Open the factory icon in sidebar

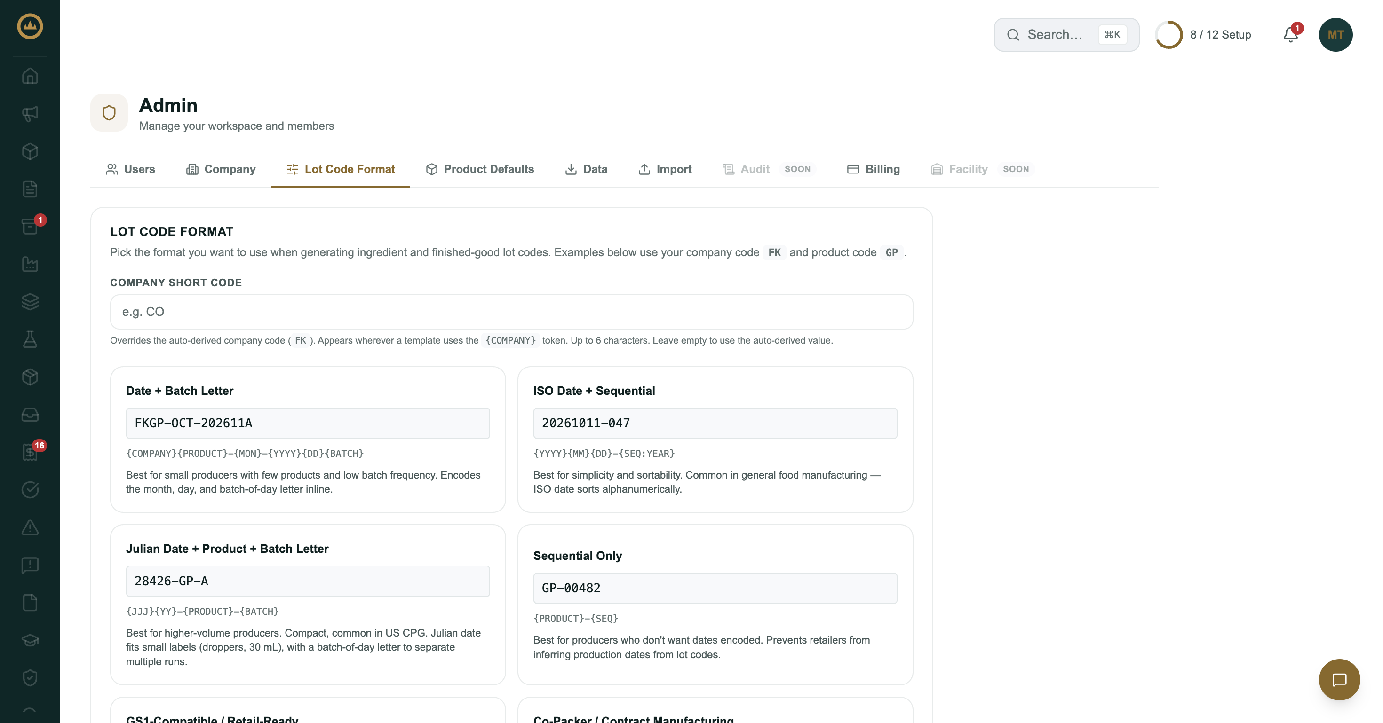(x=30, y=264)
